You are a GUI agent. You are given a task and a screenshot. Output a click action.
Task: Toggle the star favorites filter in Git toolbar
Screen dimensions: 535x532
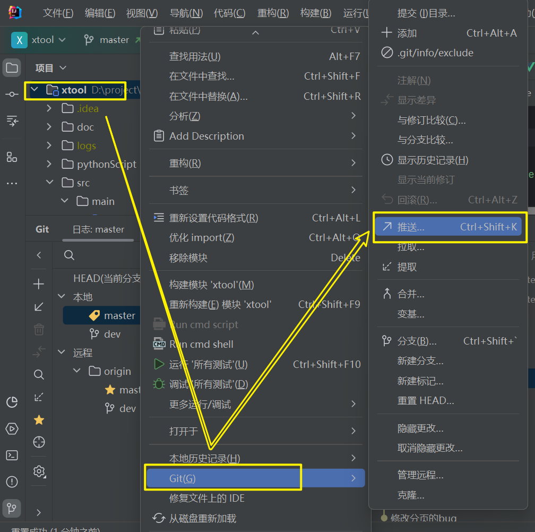point(39,420)
